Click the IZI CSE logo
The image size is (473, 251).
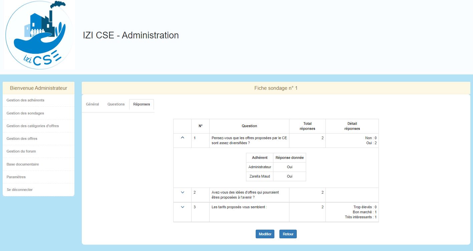[x=39, y=35]
